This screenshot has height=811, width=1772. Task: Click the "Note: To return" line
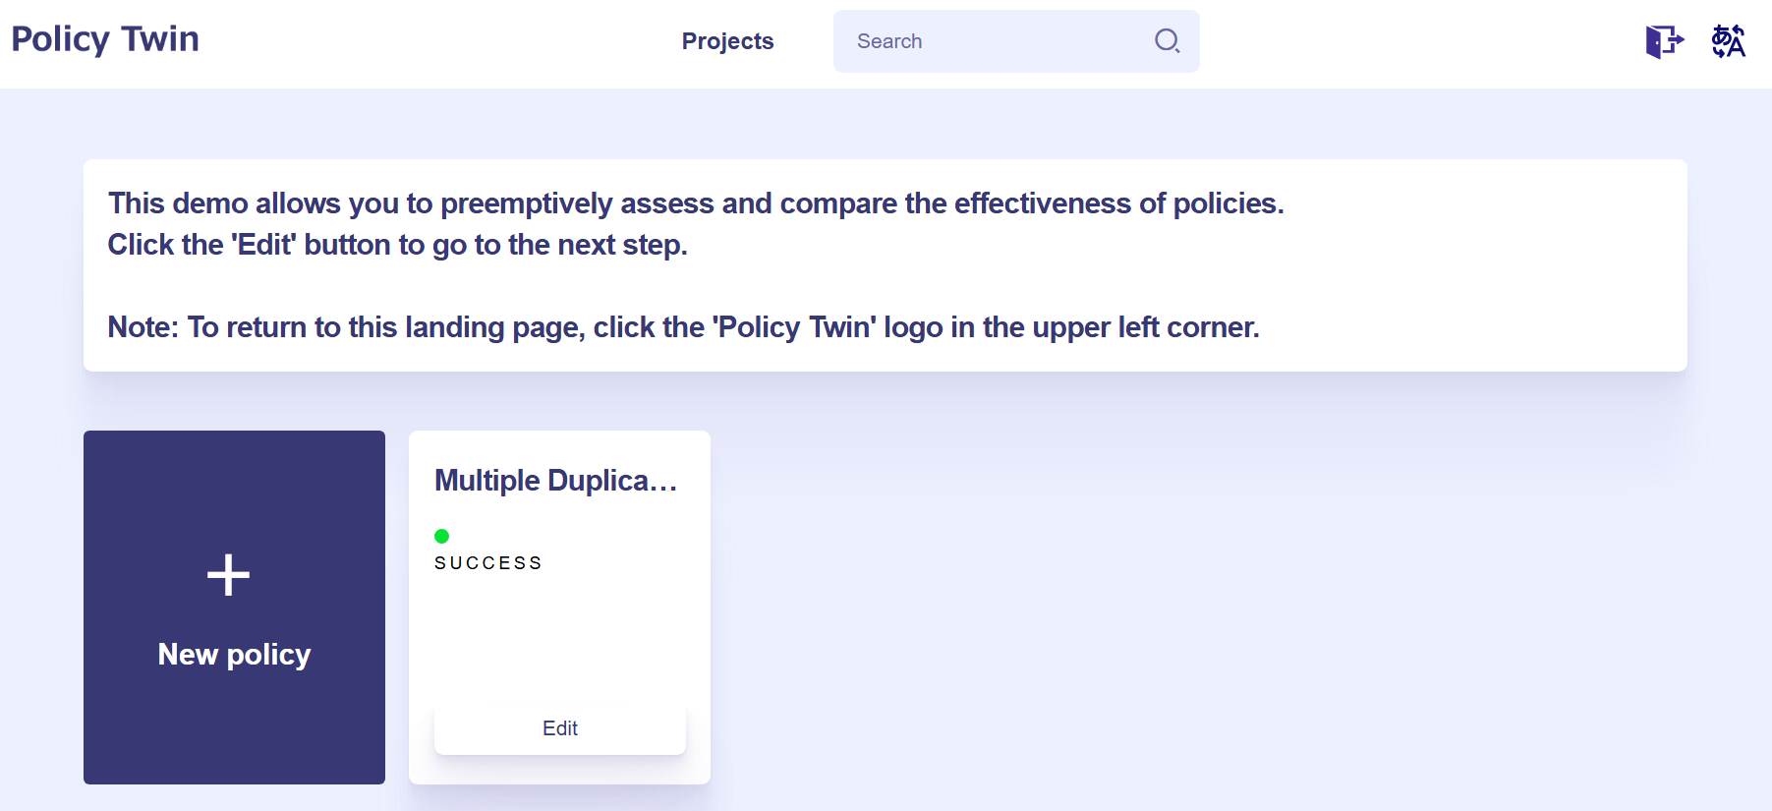(x=683, y=327)
